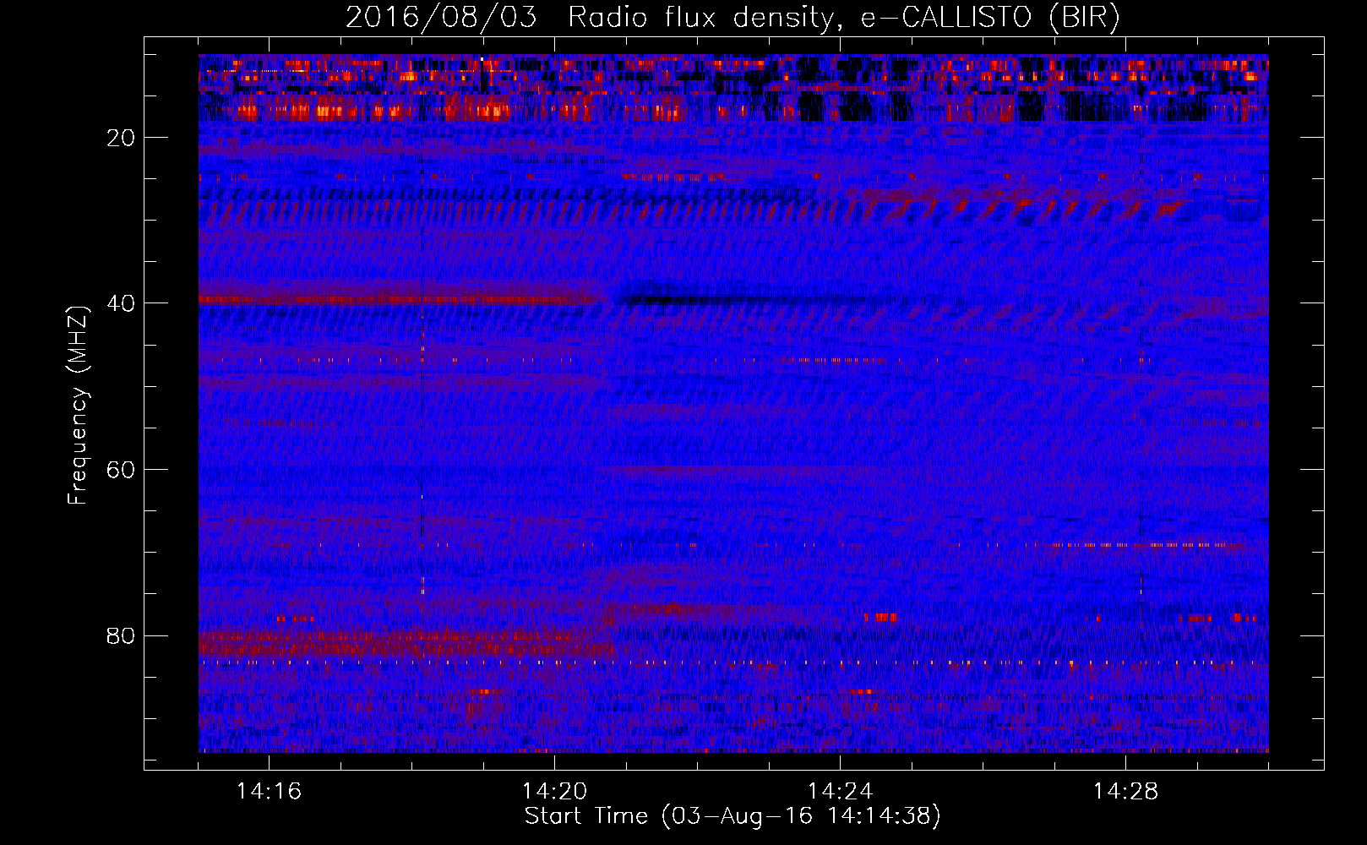Click the 14:24 time tick label

click(x=840, y=792)
